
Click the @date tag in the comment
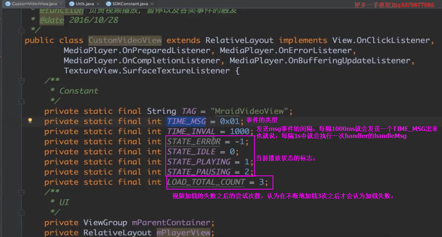(x=52, y=20)
